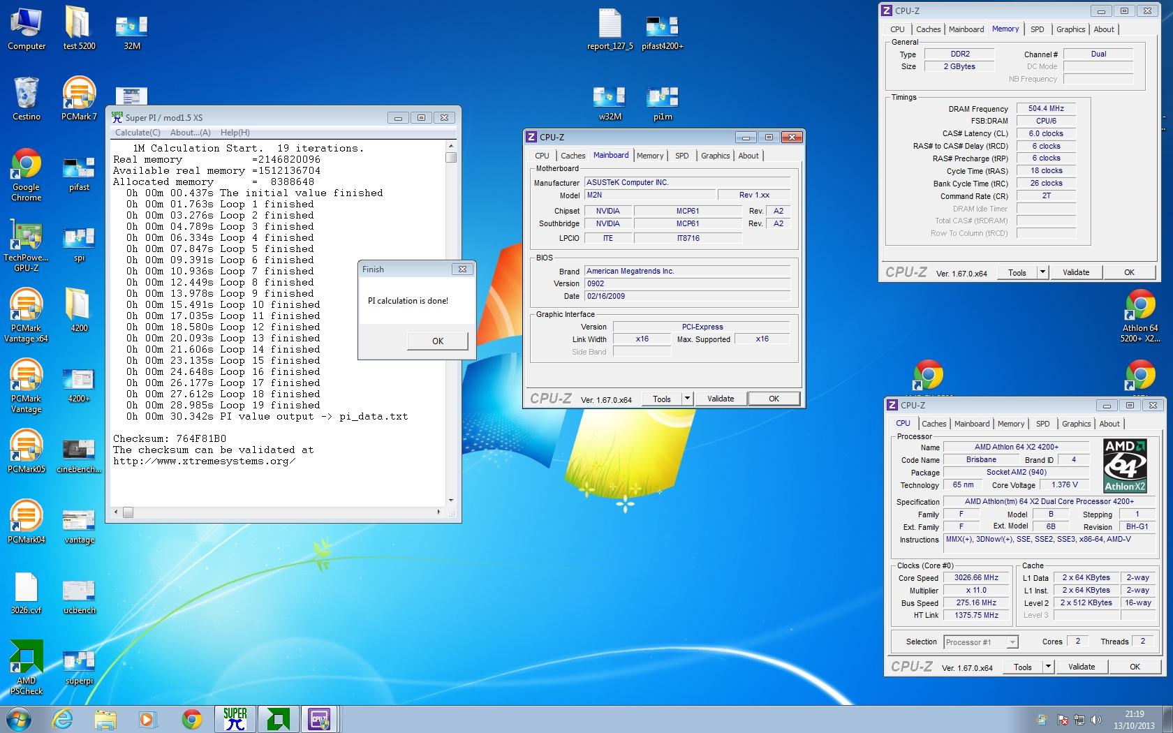Open the pifast4200+ desktop shortcut
The image size is (1173, 733).
(x=663, y=32)
